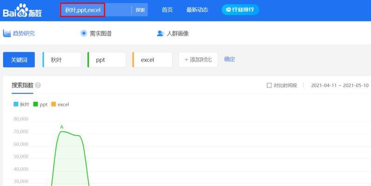The height and width of the screenshot is (186, 371).
Task: Open the date range 2021-04-11 ~ 2021-05-10
Action: (x=340, y=86)
